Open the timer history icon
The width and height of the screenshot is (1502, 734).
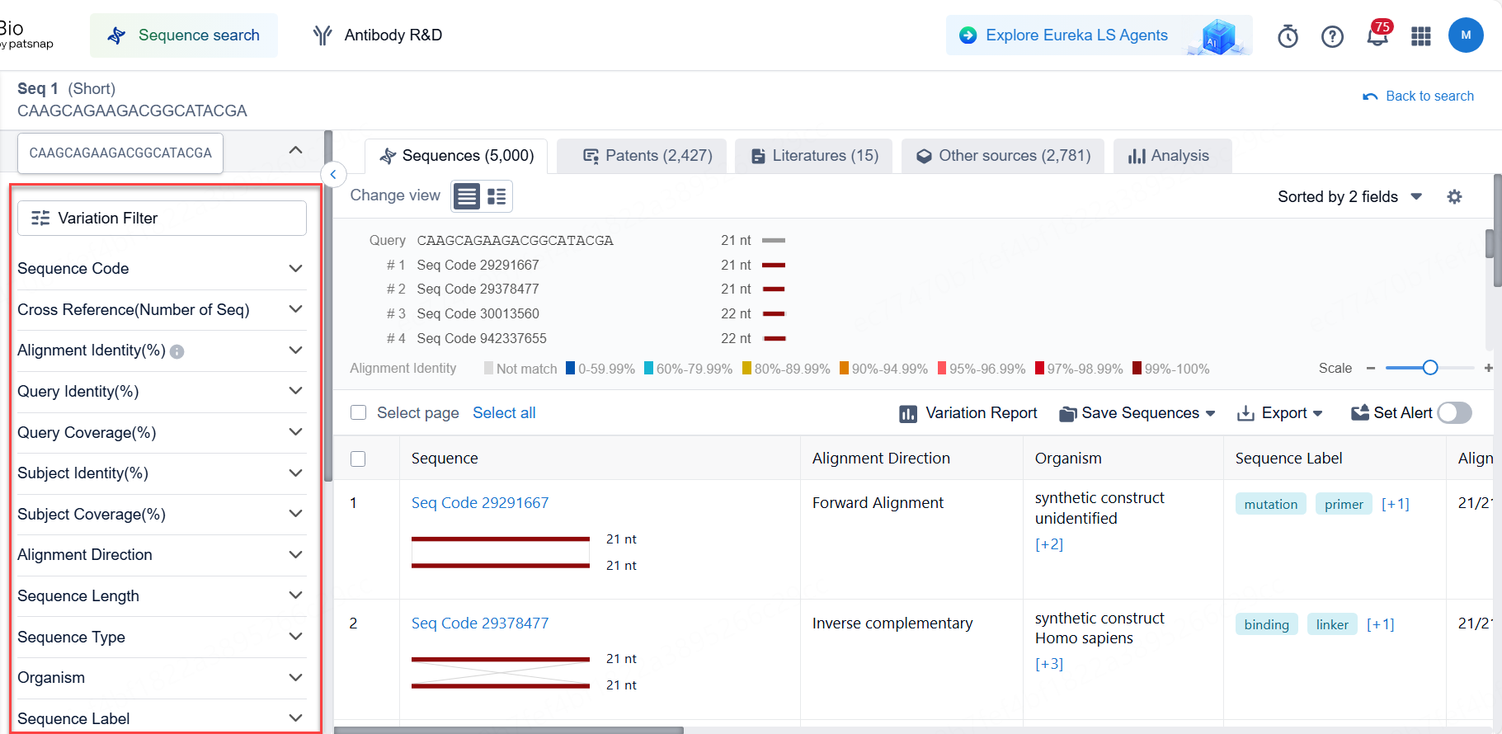tap(1288, 36)
